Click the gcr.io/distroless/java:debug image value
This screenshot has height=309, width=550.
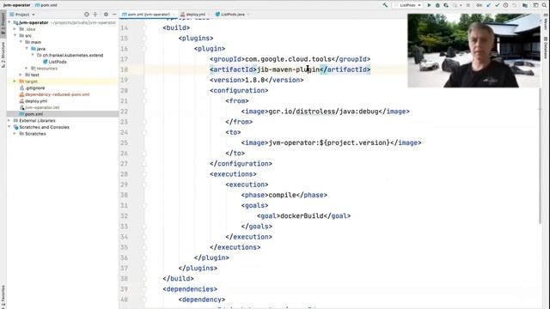[x=323, y=112]
